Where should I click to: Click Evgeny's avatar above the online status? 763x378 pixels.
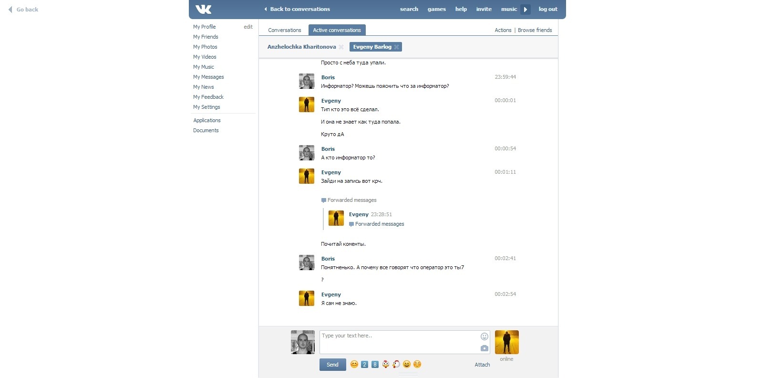tap(507, 342)
